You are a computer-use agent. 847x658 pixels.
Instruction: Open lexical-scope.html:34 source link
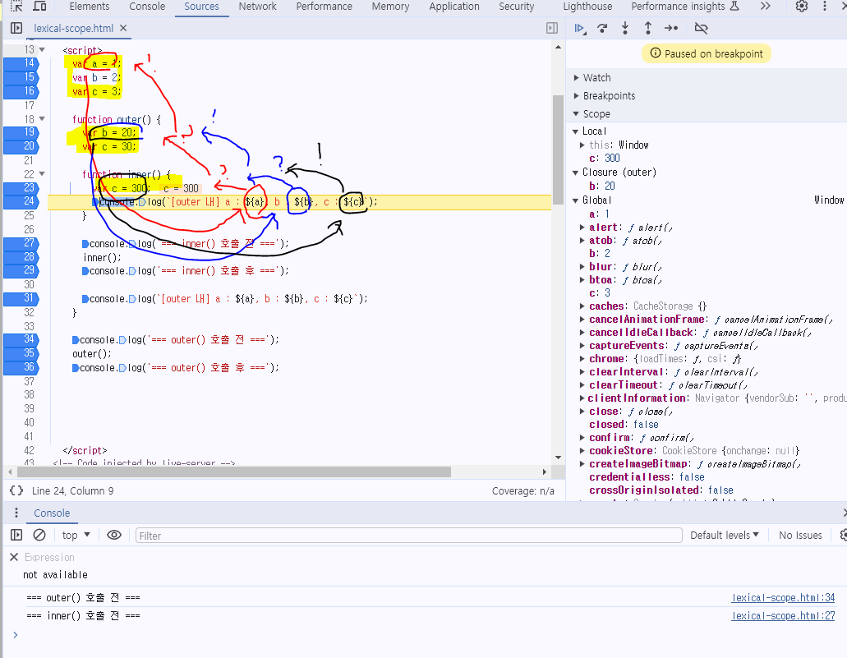tap(783, 597)
